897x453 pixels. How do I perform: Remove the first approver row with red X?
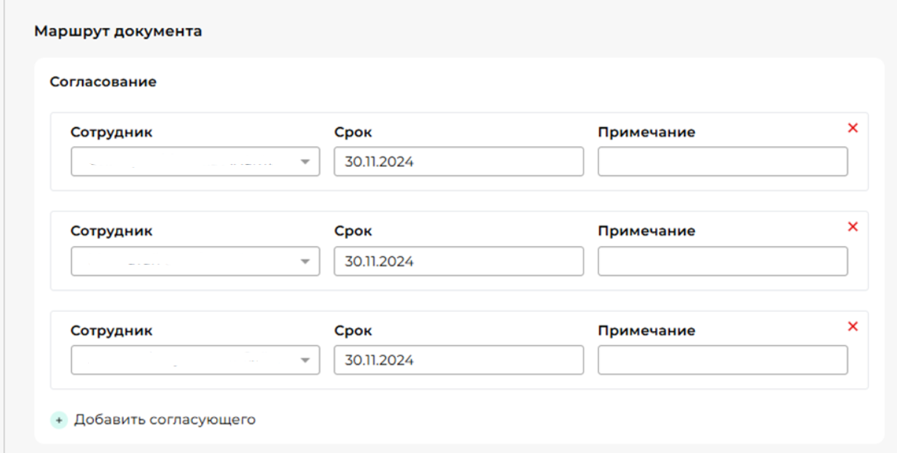point(852,129)
